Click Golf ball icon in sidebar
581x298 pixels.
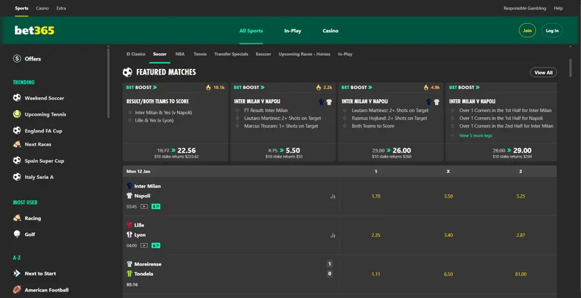17,234
